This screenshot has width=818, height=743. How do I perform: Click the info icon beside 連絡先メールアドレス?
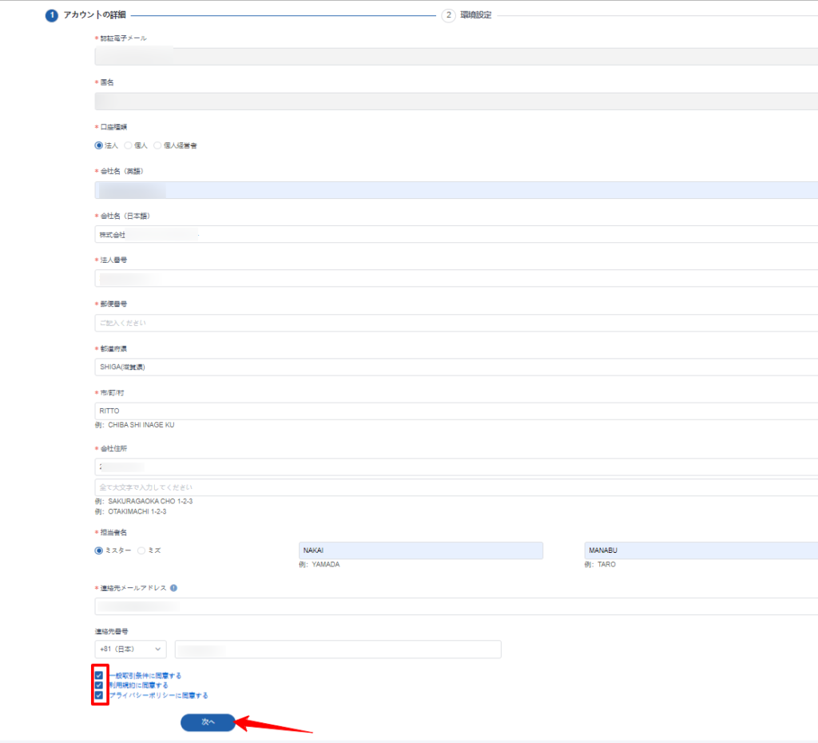click(x=173, y=588)
